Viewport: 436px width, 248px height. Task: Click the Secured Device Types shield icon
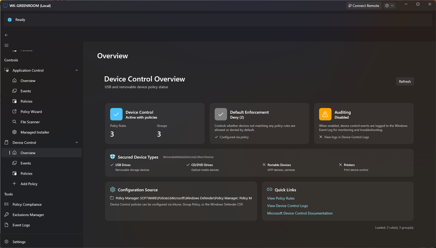(x=112, y=156)
